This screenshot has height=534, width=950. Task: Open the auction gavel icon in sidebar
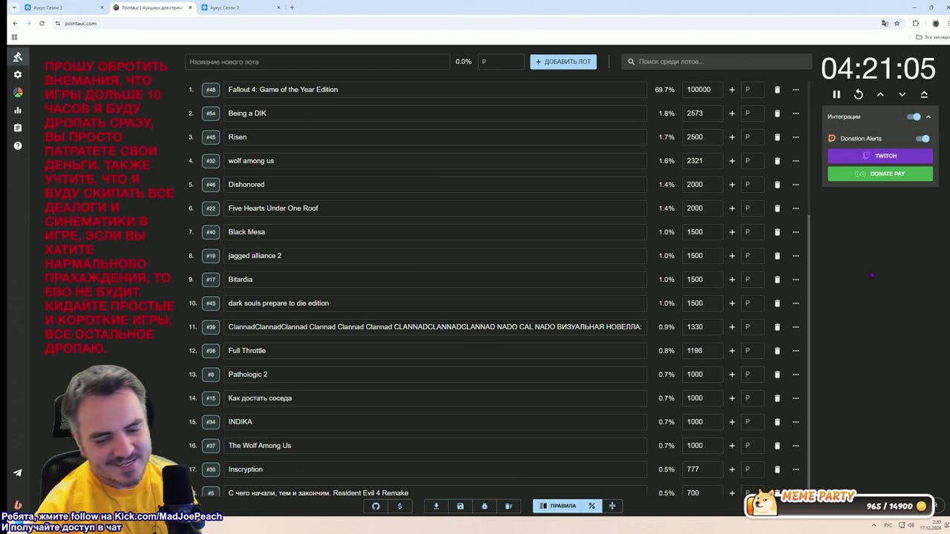(18, 57)
